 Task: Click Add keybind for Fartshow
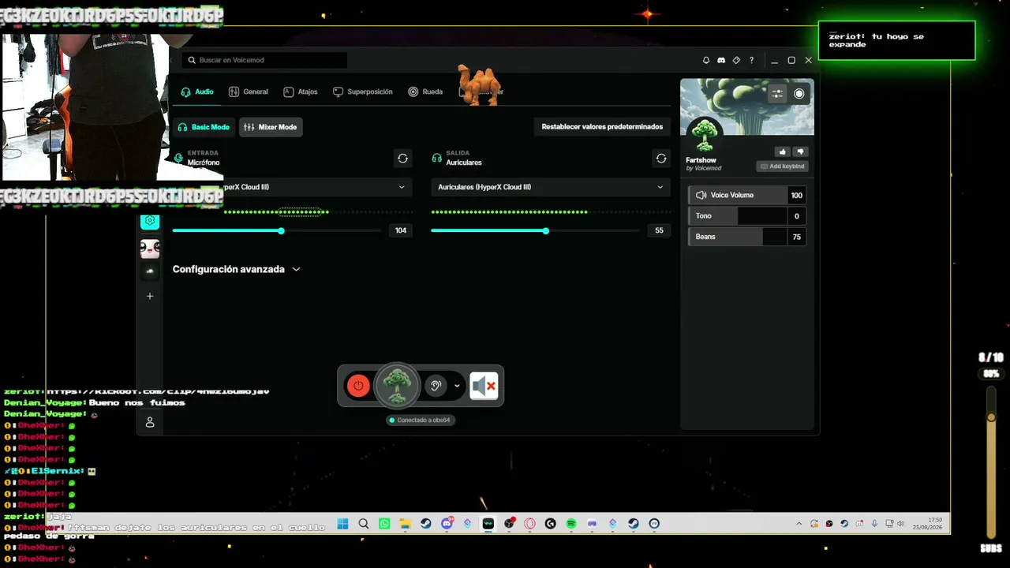(782, 166)
